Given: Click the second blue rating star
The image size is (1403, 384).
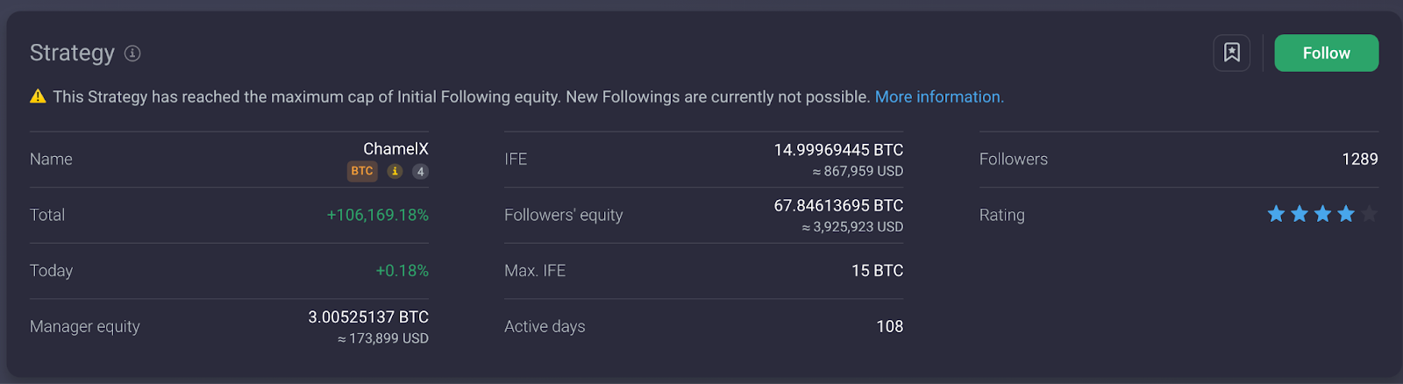Looking at the screenshot, I should click(1300, 214).
